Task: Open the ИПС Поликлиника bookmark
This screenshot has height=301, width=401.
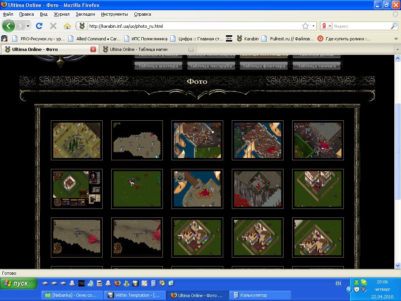Action: [x=146, y=39]
